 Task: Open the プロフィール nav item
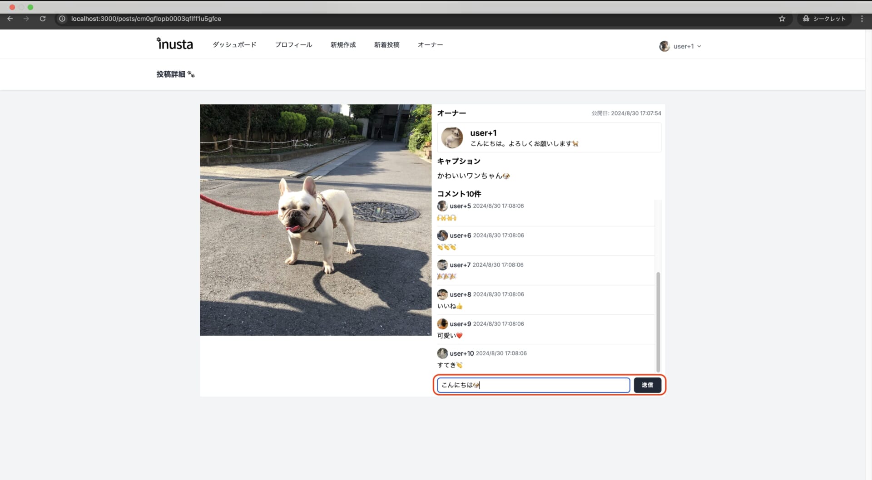[293, 44]
